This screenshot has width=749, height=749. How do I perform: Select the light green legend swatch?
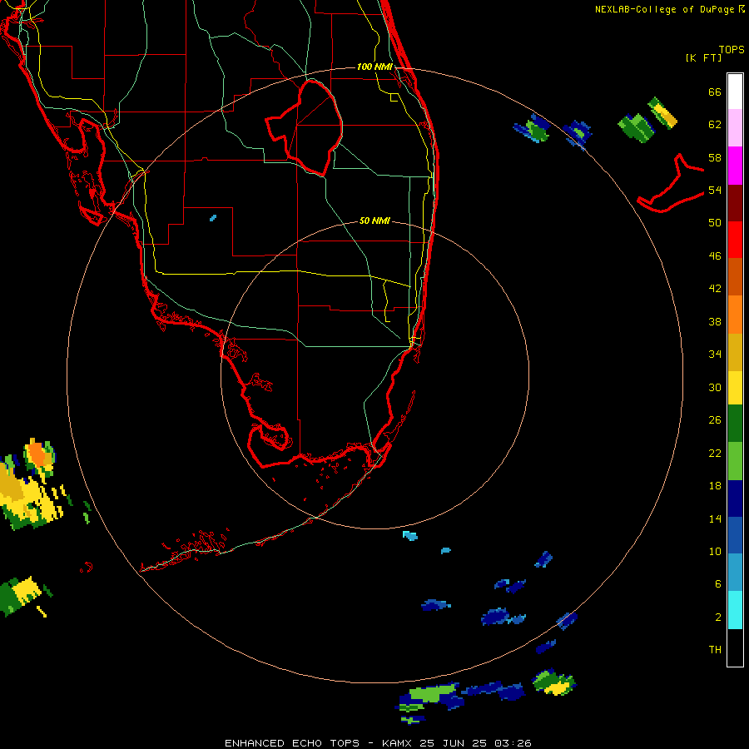pyautogui.click(x=735, y=461)
